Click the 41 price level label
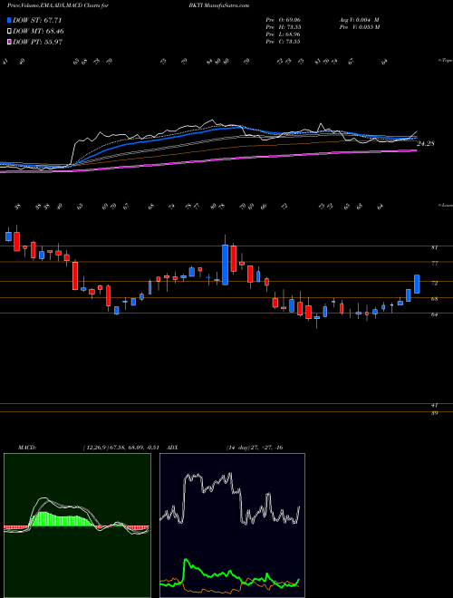The image size is (453, 598). click(x=434, y=405)
